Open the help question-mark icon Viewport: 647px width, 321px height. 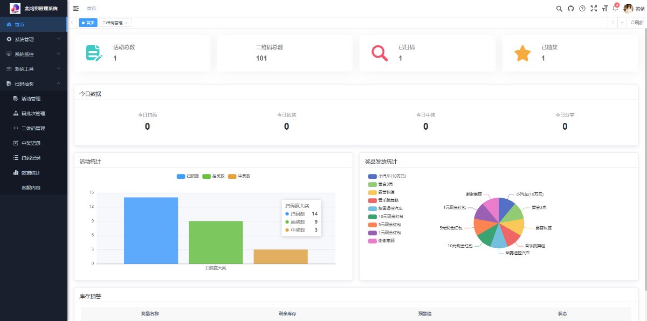pos(582,8)
